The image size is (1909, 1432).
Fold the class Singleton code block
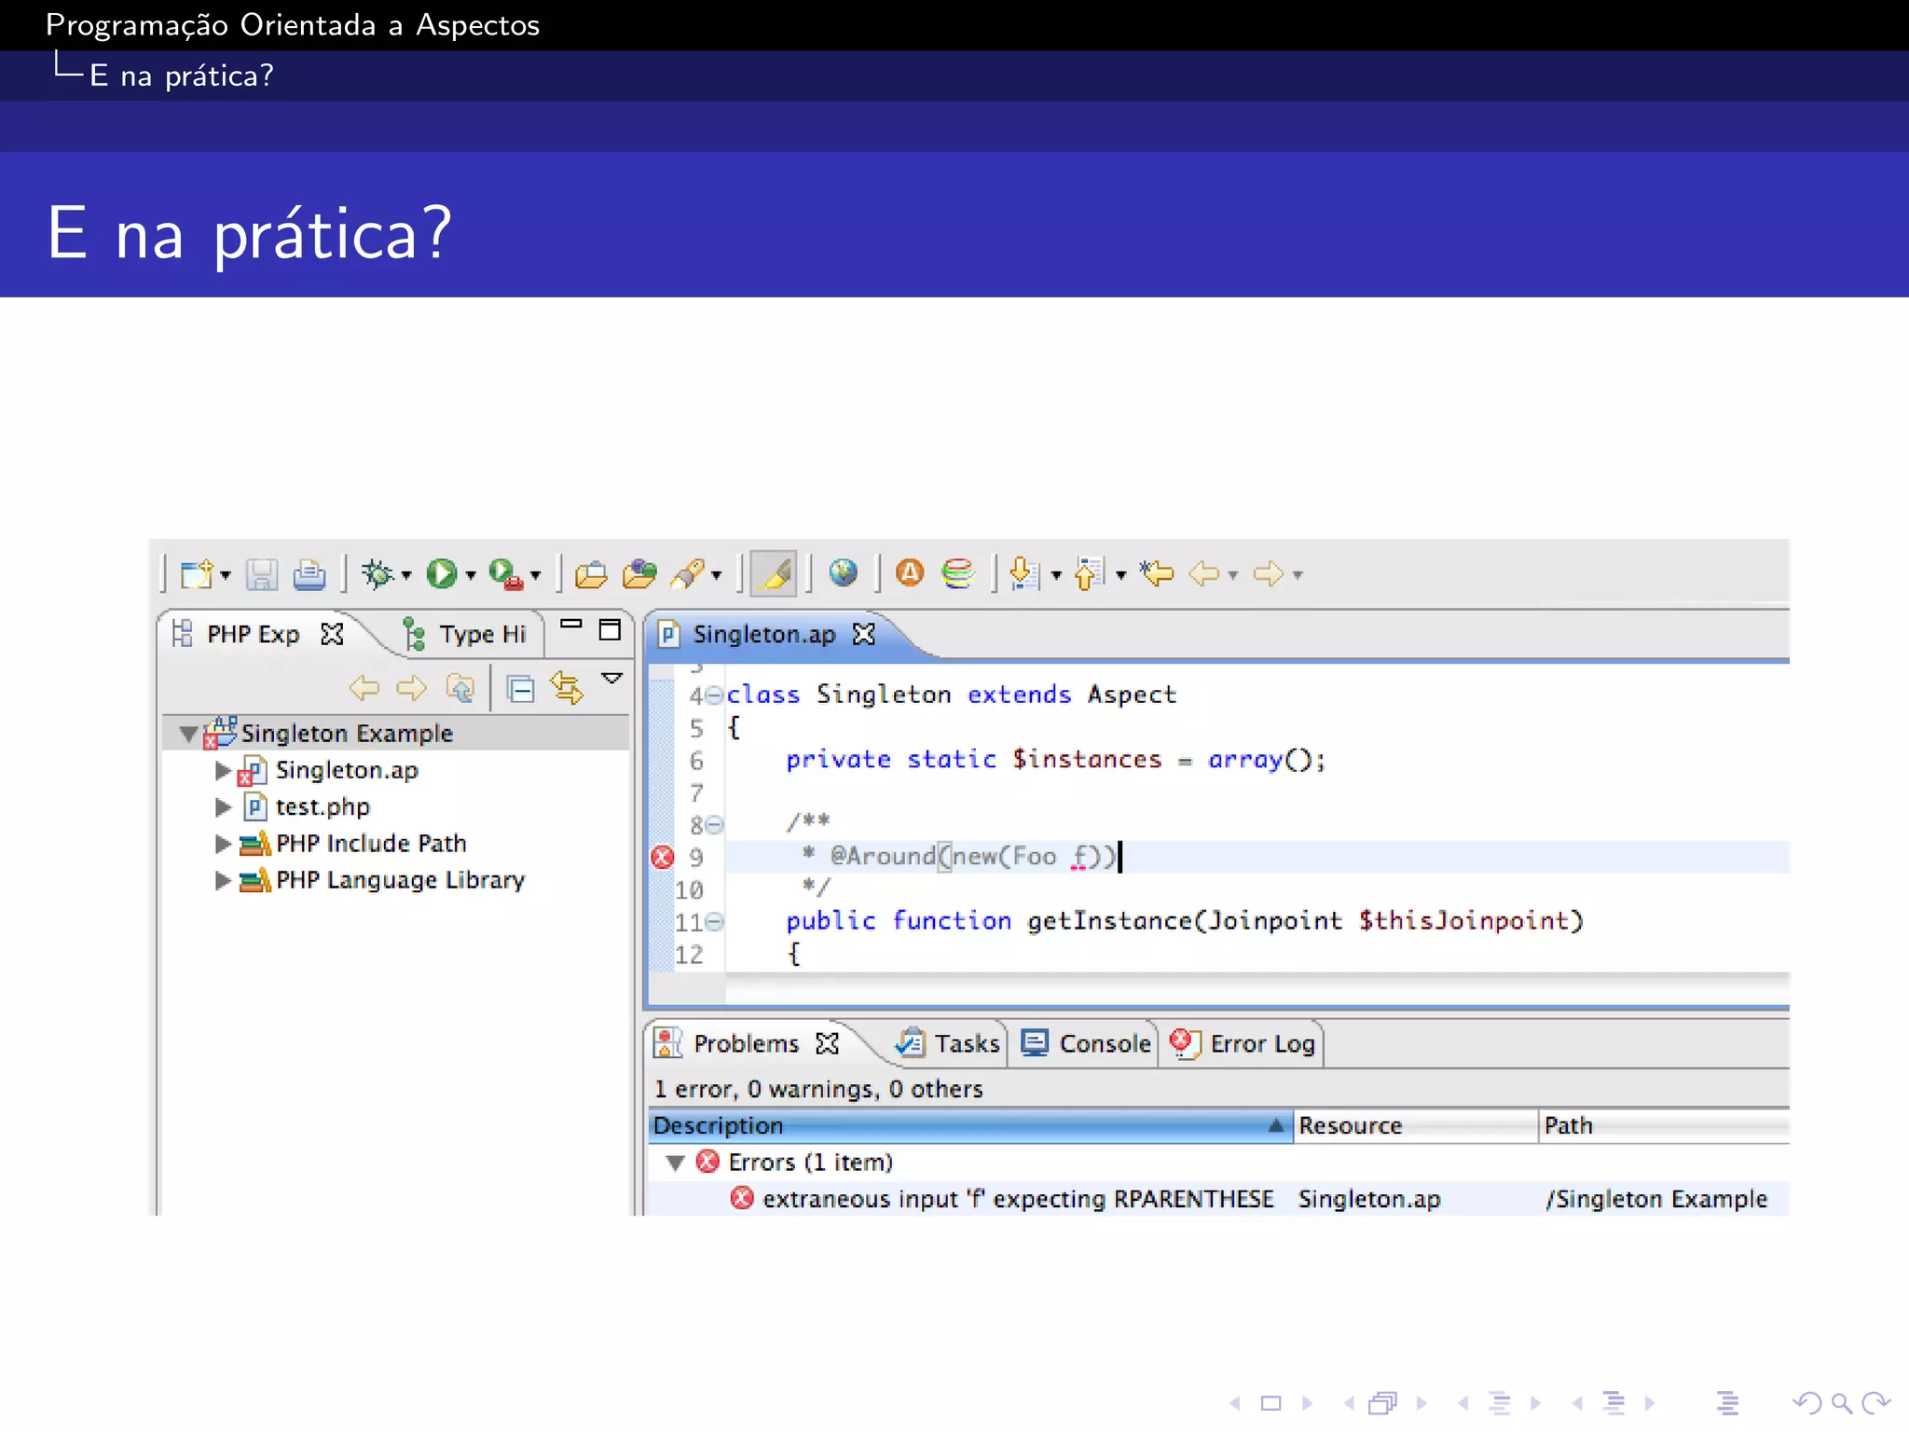click(x=714, y=695)
